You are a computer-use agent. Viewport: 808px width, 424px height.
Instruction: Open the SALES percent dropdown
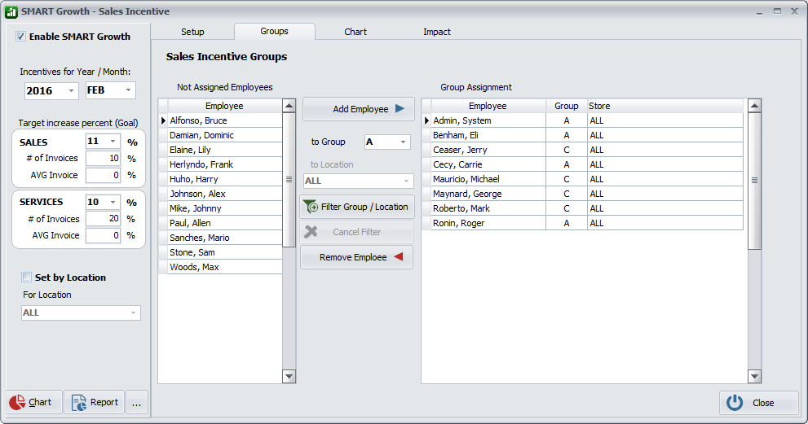click(x=113, y=142)
